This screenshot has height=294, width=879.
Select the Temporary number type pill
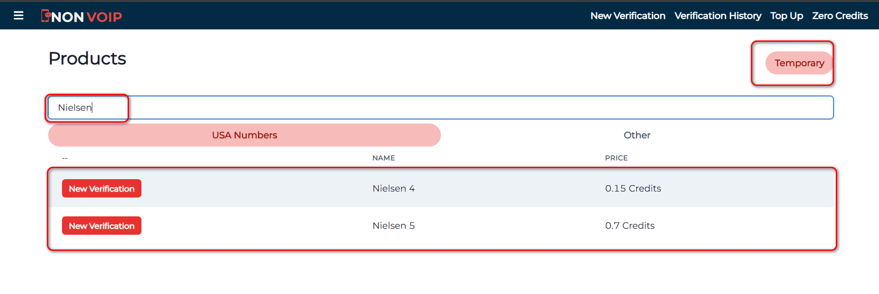(x=799, y=63)
